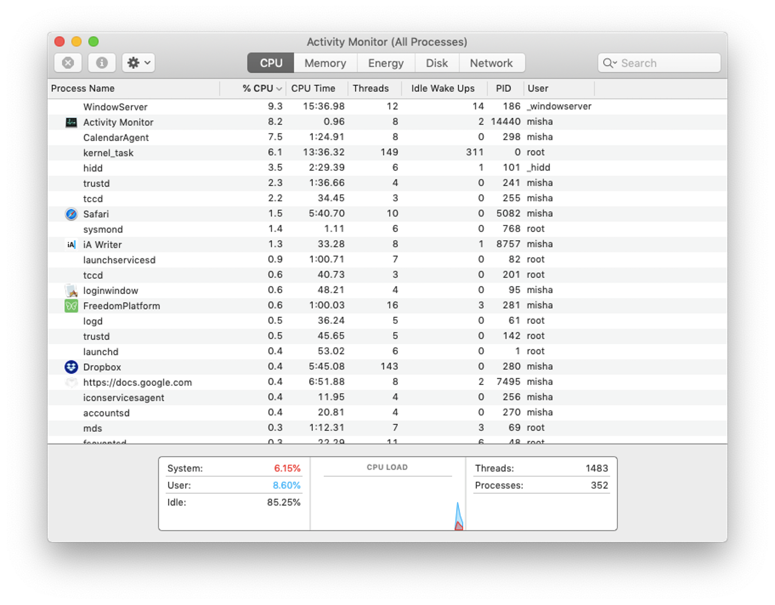Sort by User column header
Screen dimensions: 775x605
(x=559, y=88)
